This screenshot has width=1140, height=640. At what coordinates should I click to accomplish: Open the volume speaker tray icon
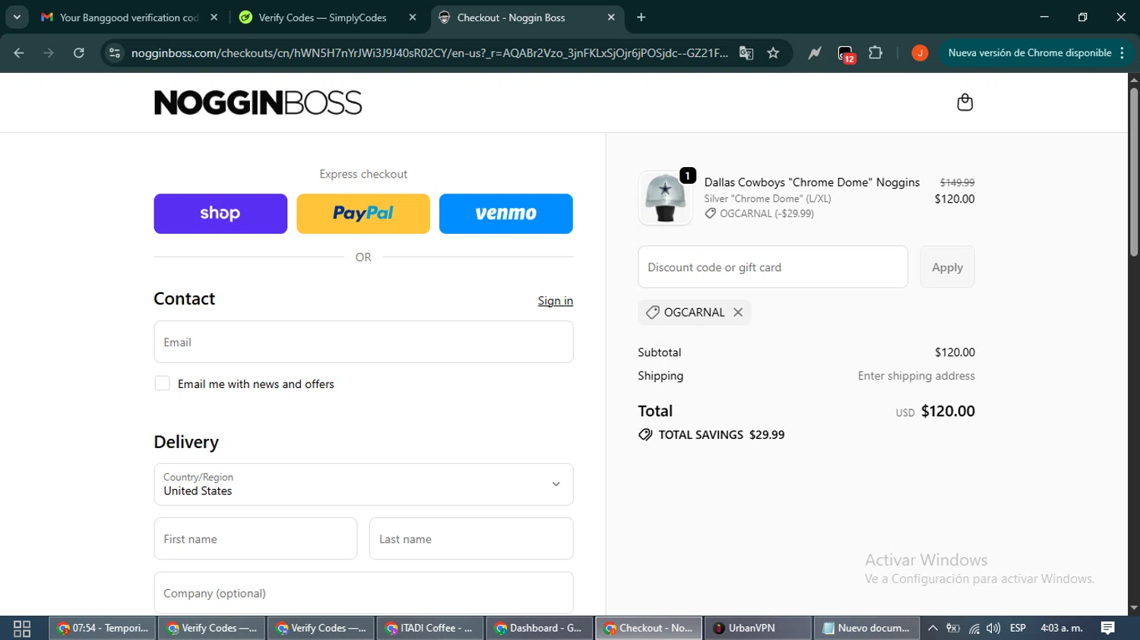tap(993, 629)
